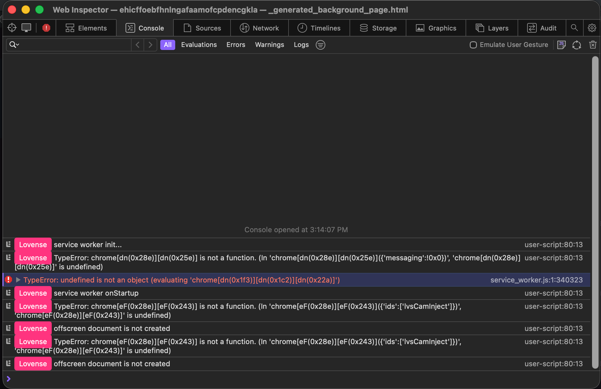This screenshot has height=389, width=601.
Task: Toggle the Errors message filter
Action: click(236, 45)
